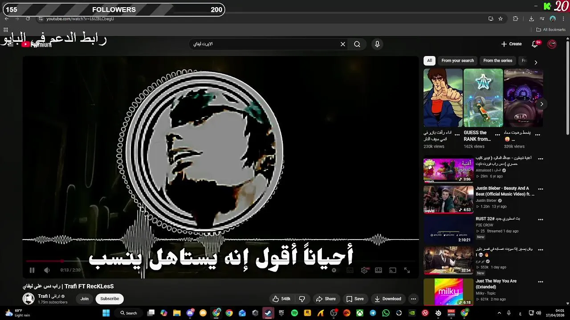Enter fullscreen video mode
Viewport: 570px width, 320px height.
click(x=407, y=270)
